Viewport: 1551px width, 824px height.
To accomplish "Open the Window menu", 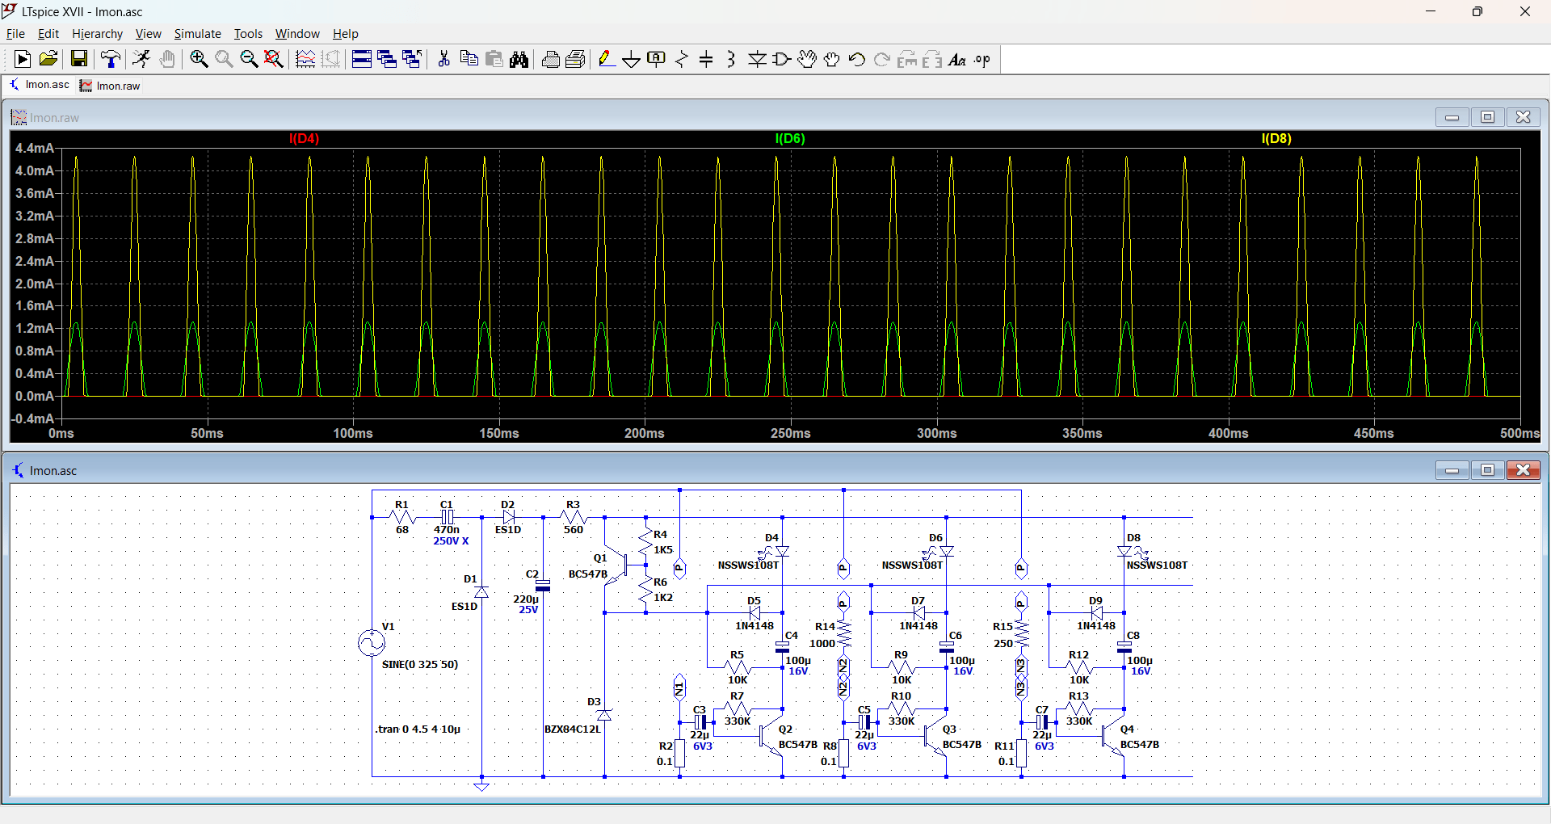I will tap(297, 33).
